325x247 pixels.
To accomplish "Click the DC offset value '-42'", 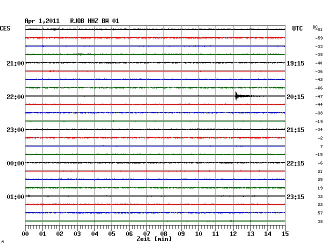I will click(x=319, y=79).
